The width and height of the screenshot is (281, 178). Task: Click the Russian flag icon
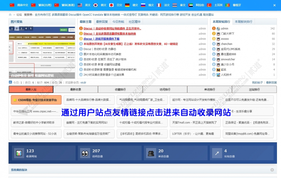coord(143,5)
